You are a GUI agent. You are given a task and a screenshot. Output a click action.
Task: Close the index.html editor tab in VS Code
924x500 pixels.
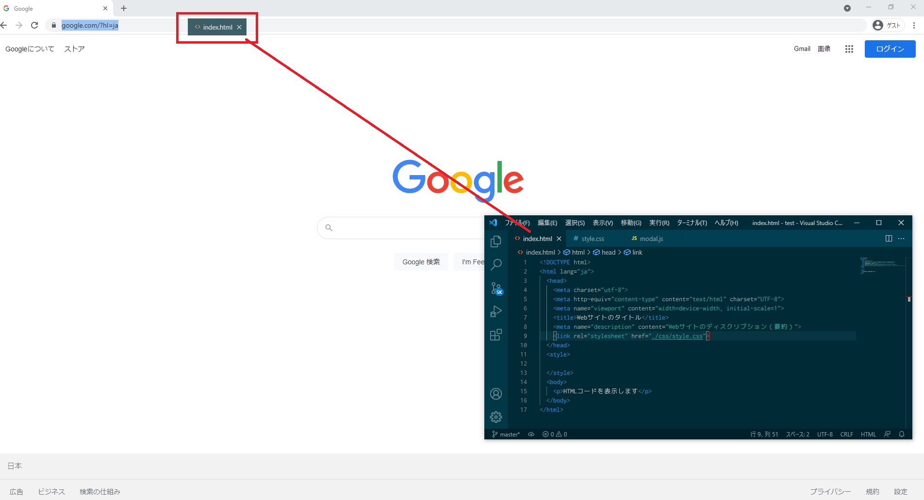click(x=559, y=239)
